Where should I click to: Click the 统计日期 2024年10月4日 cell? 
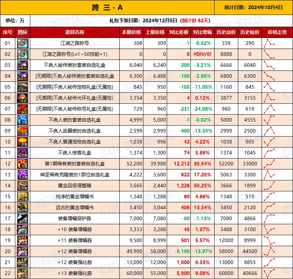click(254, 7)
